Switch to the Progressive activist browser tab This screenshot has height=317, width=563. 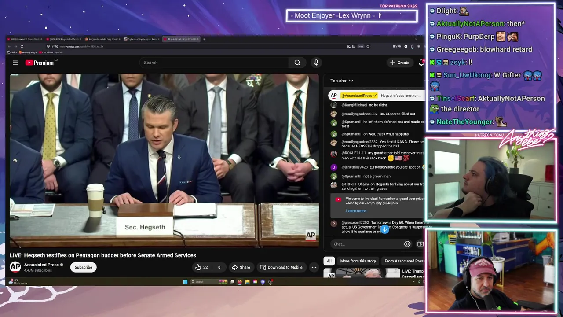tap(103, 39)
